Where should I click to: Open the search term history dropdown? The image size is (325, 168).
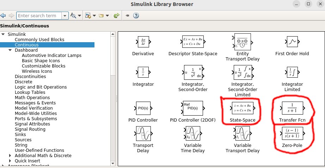tap(65, 16)
